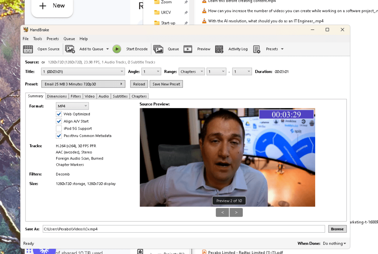Minimize the HandBrake window
The height and width of the screenshot is (254, 378).
pos(313,30)
